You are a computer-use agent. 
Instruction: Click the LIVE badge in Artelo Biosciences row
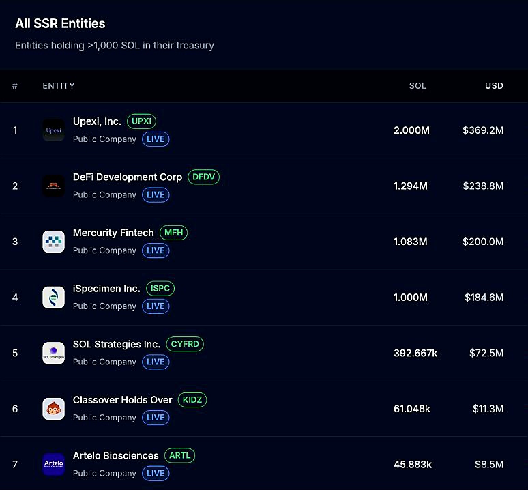(156, 473)
